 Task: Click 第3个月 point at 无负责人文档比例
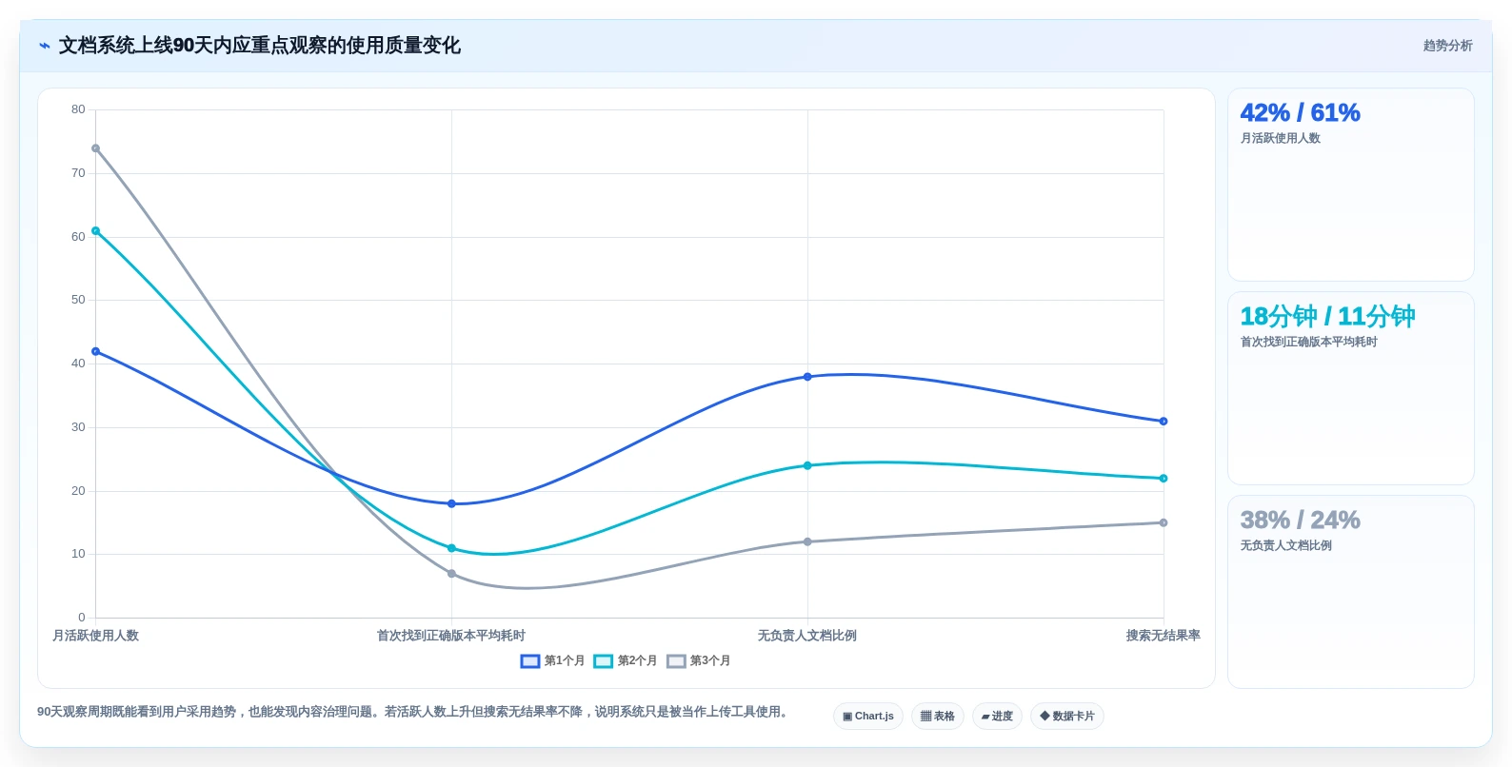[807, 541]
